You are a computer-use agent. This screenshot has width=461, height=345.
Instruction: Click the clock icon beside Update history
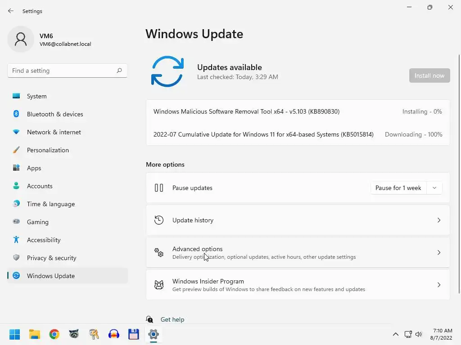[x=159, y=220]
